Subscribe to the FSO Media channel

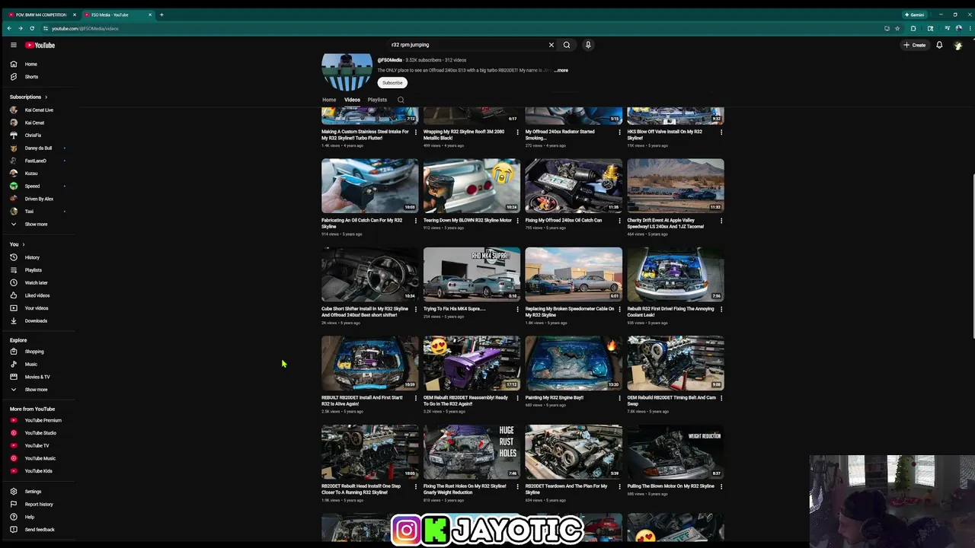392,82
